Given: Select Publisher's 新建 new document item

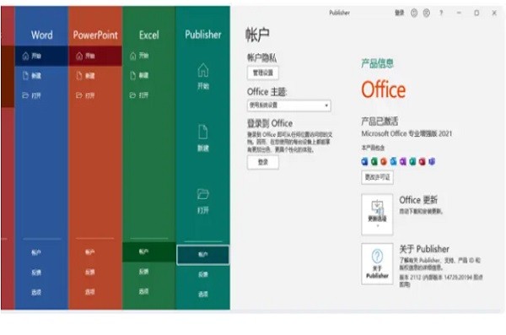Looking at the screenshot, I should tap(203, 138).
